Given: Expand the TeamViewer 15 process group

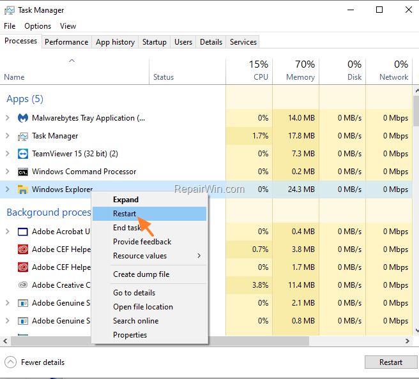Looking at the screenshot, I should 8,154.
